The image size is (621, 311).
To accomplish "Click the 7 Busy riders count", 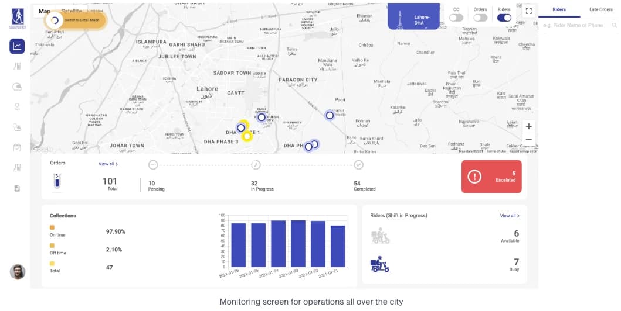I will point(517,262).
